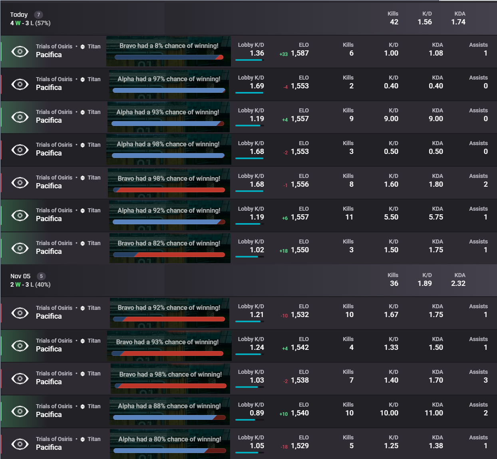
Task: Click Trials of Osiris label in Lobby K/D 1.21 row
Action: (x=54, y=308)
